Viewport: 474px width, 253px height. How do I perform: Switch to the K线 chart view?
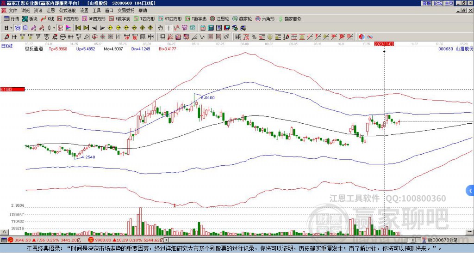[x=47, y=18]
